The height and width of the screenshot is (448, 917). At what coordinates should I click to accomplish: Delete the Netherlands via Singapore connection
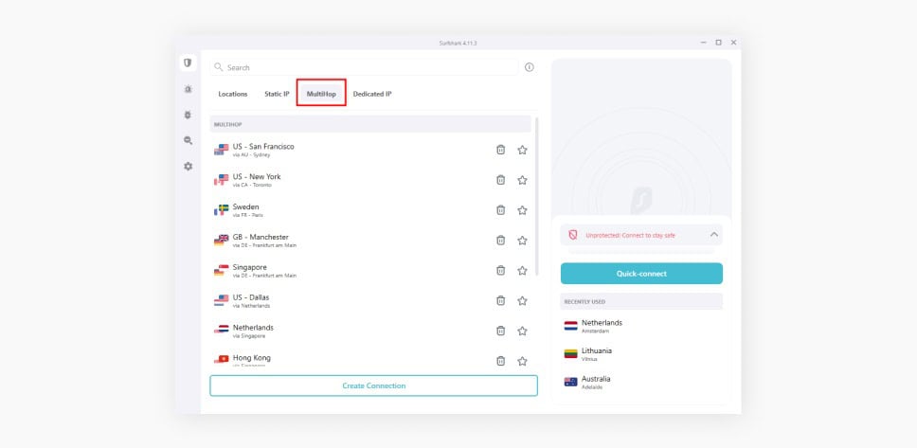click(x=500, y=331)
